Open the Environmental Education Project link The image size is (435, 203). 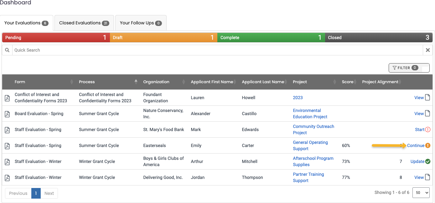(x=310, y=114)
